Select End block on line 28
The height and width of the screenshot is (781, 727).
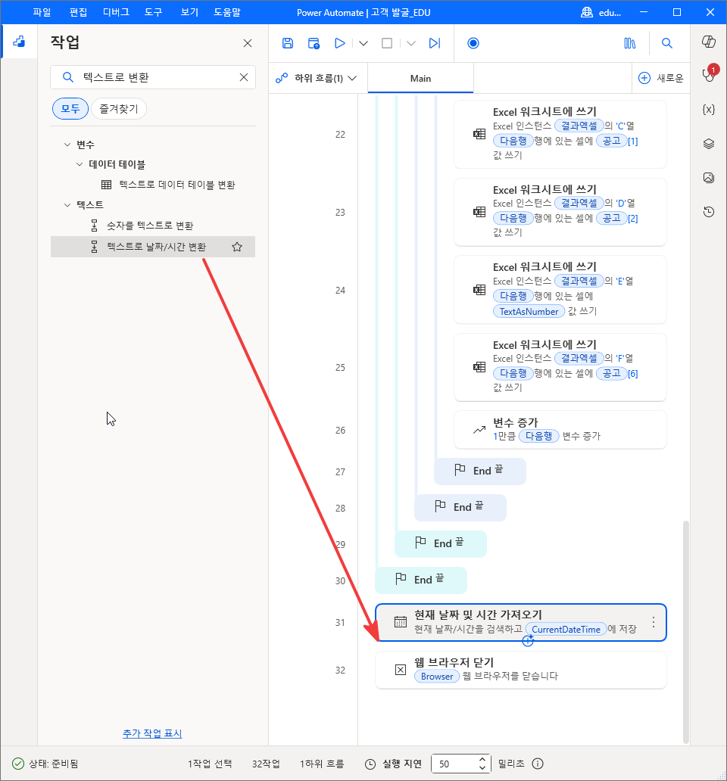(460, 508)
